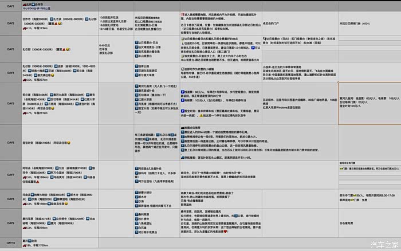The height and width of the screenshot is (251, 401).
Task: Click red car icon in DAY10 route
Action: (24, 245)
